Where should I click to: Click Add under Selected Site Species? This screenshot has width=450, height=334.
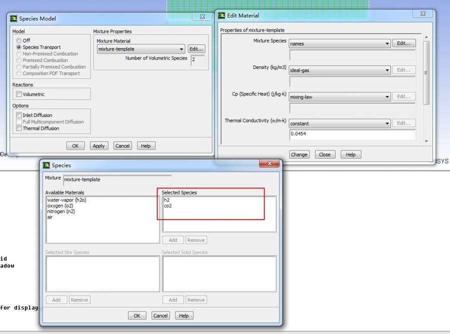[x=56, y=300]
